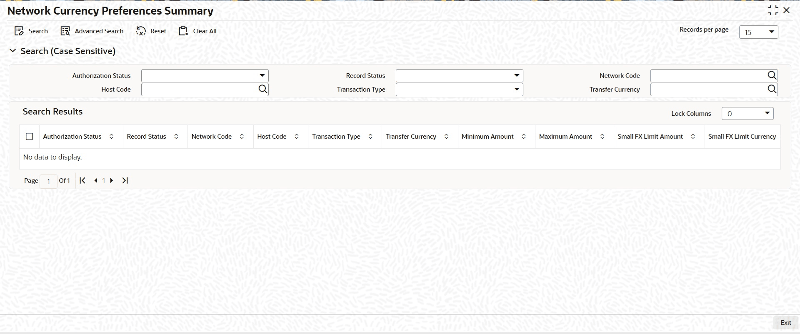This screenshot has height=334, width=800.
Task: Open Lock Columns dropdown
Action: (x=747, y=114)
